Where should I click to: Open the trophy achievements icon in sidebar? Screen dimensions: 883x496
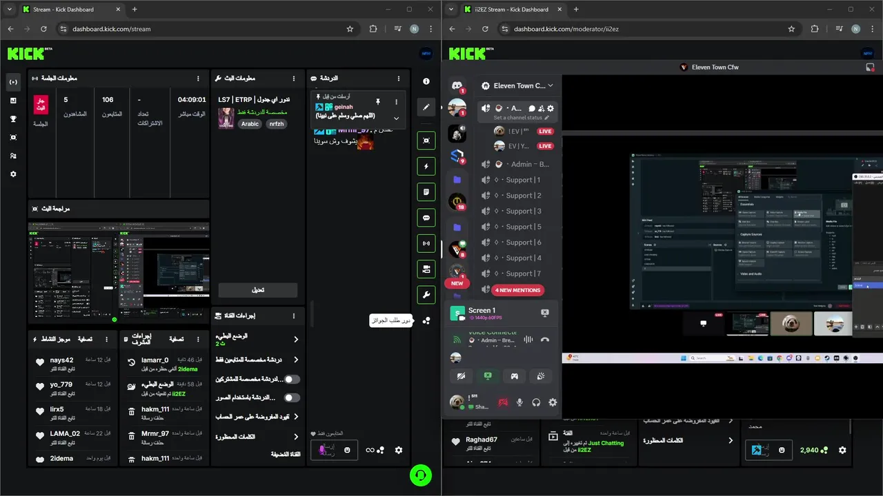[x=13, y=118]
